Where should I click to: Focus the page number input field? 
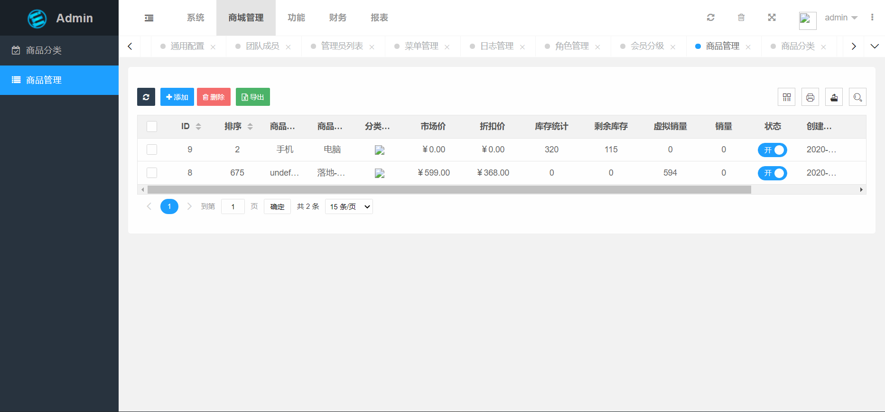coord(233,206)
